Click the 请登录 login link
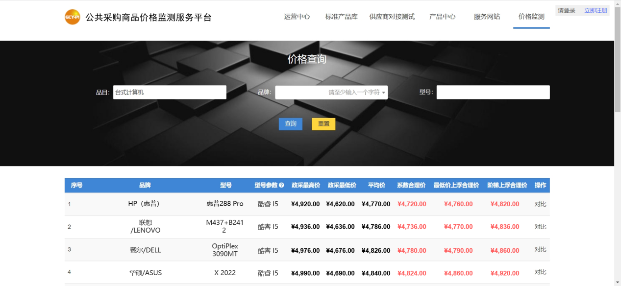 point(567,10)
